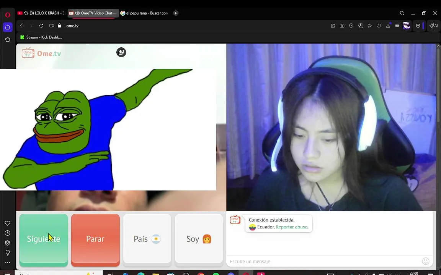
Task: Switch to the el pepu rana Google tab
Action: click(x=144, y=13)
